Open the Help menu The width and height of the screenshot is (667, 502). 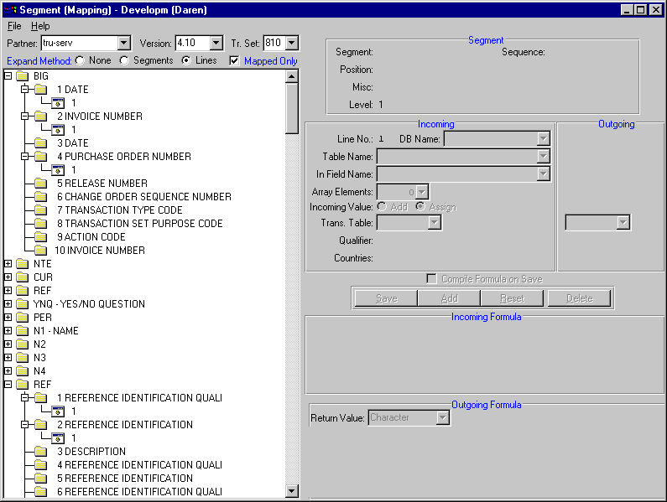click(x=40, y=26)
